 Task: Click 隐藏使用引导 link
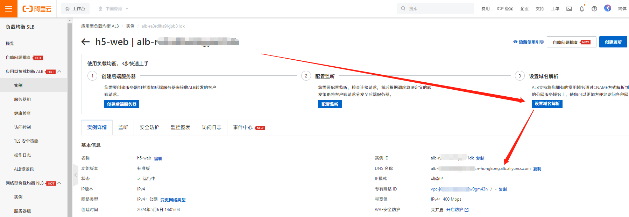[528, 42]
